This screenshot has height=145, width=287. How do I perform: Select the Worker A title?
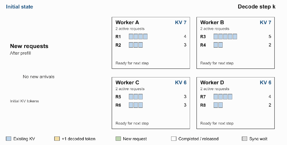coord(127,23)
